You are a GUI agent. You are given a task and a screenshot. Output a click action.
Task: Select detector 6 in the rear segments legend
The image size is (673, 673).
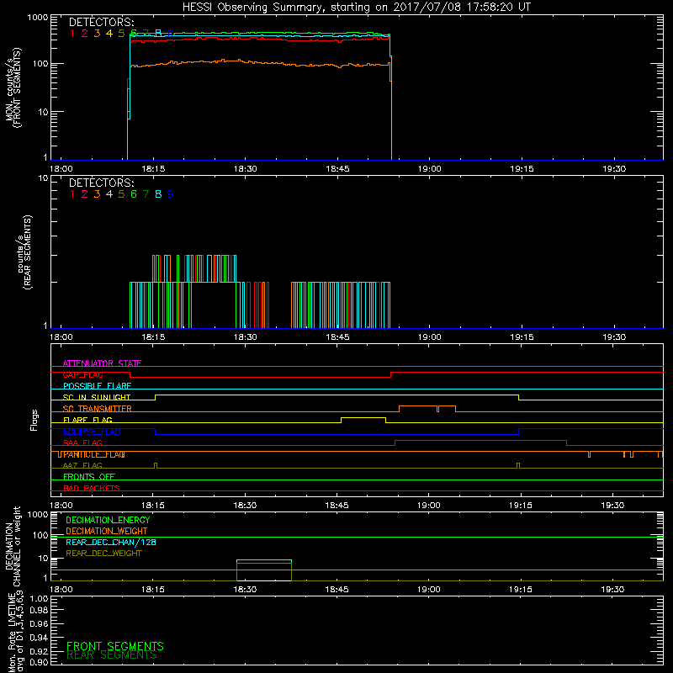tap(134, 194)
